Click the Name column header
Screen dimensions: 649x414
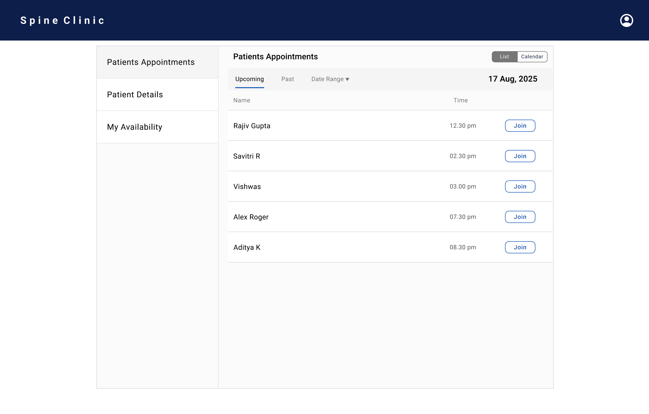(x=242, y=101)
